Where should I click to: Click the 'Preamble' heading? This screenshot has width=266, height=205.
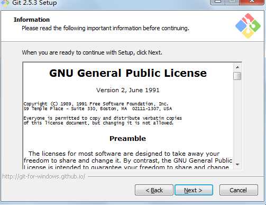(127, 138)
